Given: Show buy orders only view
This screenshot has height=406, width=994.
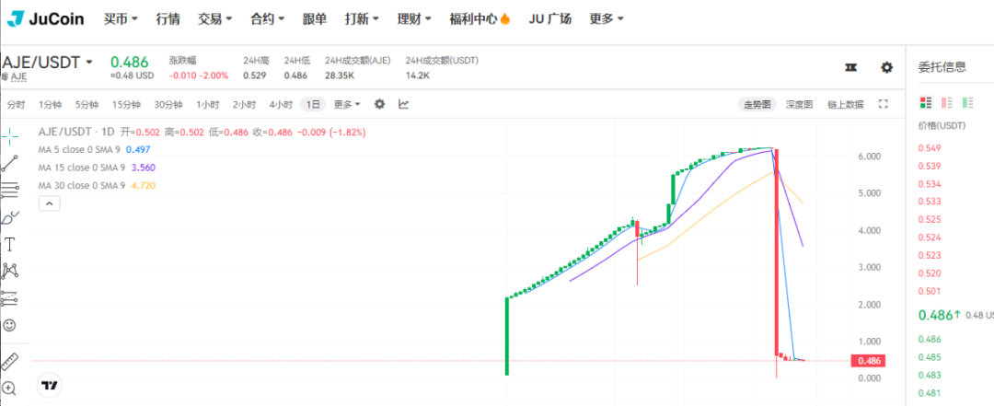Looking at the screenshot, I should [967, 102].
